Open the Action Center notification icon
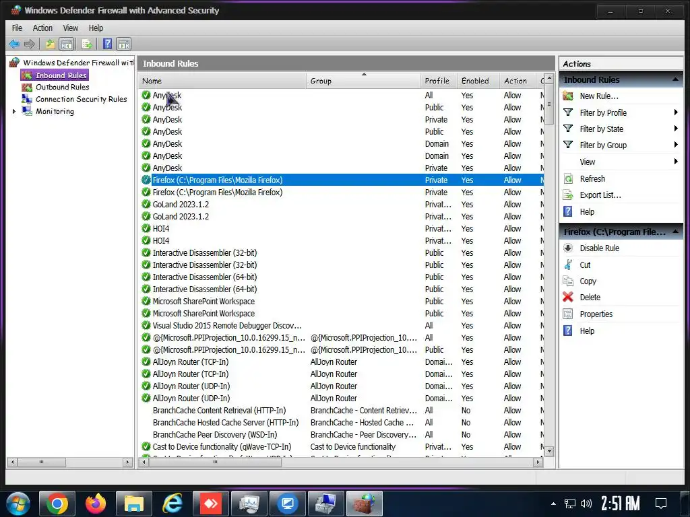690x517 pixels. pyautogui.click(x=661, y=504)
